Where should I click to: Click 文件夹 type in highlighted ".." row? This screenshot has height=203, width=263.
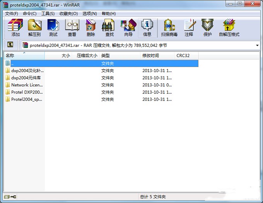[x=108, y=64]
